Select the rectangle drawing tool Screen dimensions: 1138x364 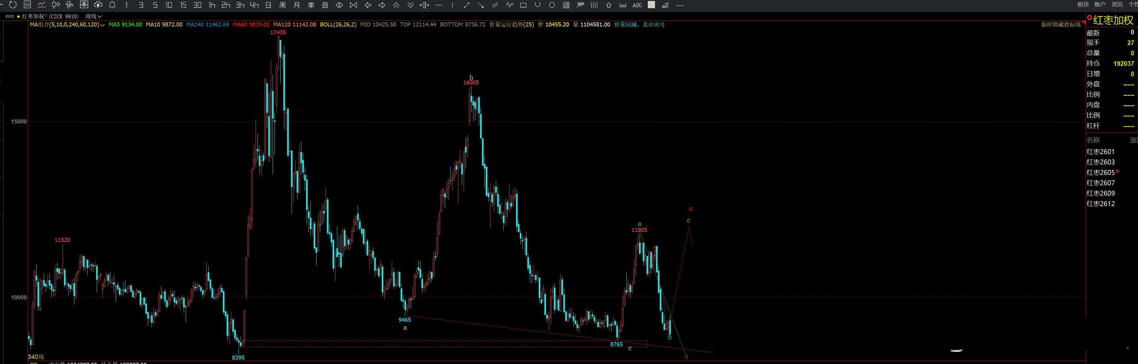[x=523, y=5]
